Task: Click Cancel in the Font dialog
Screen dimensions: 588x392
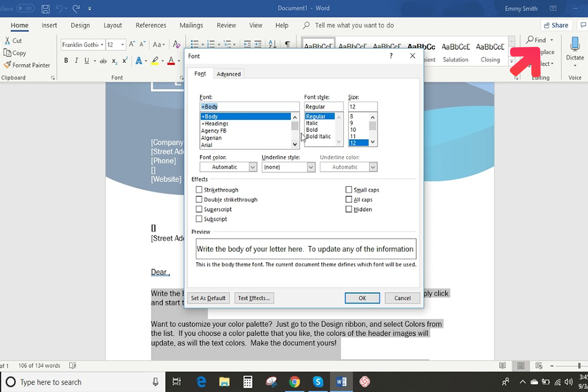Action: (x=402, y=298)
